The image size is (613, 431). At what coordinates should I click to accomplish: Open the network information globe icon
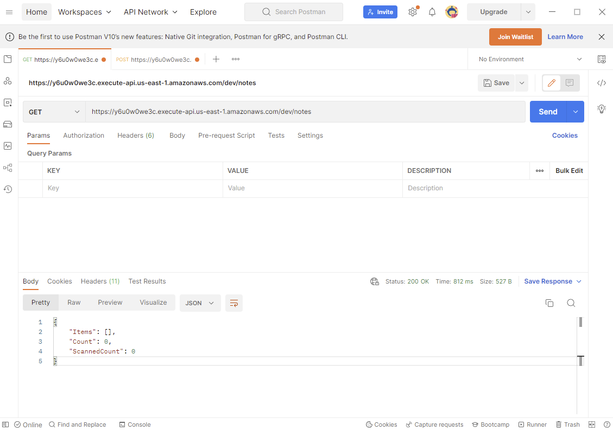tap(375, 281)
